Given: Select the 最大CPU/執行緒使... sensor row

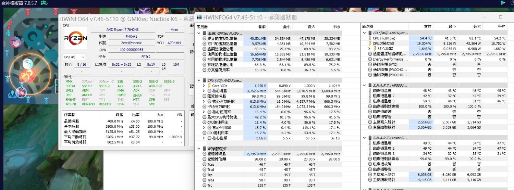Looking at the screenshot, I should [x=269, y=117].
